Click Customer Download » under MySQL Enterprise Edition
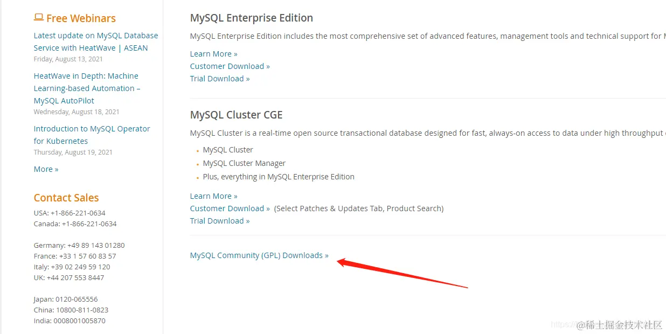 tap(230, 66)
